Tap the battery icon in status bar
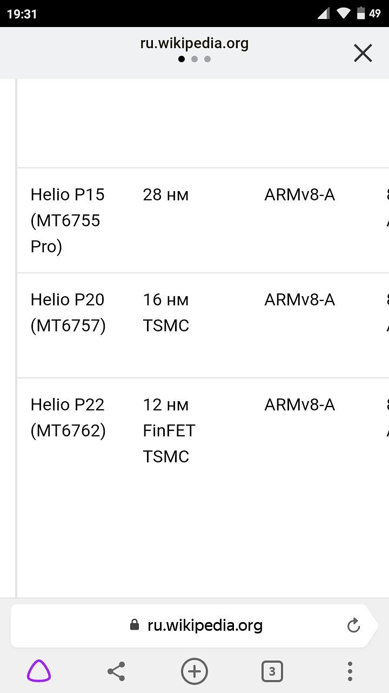 point(361,14)
